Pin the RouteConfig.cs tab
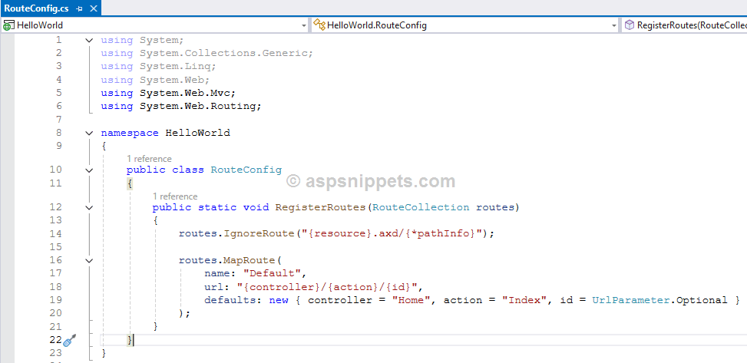The height and width of the screenshot is (363, 747). click(x=80, y=8)
